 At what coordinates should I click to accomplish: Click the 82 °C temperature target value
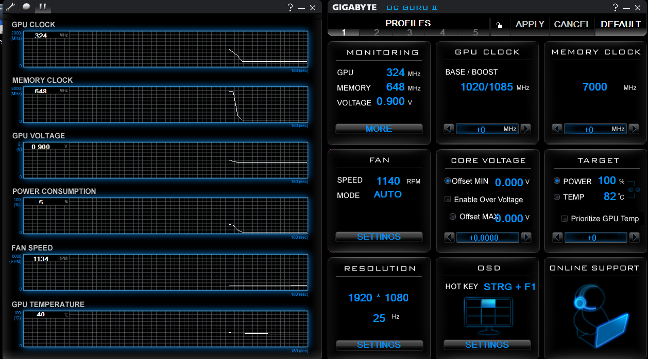tap(610, 196)
